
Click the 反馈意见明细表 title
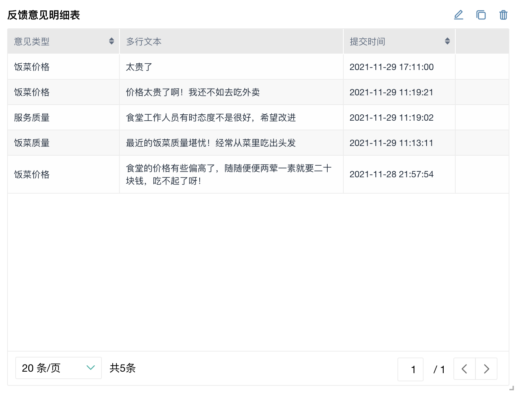[x=44, y=15]
